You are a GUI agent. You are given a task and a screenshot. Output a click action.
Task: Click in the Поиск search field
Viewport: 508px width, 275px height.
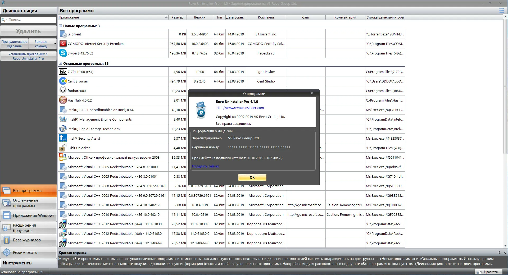pyautogui.click(x=31, y=20)
